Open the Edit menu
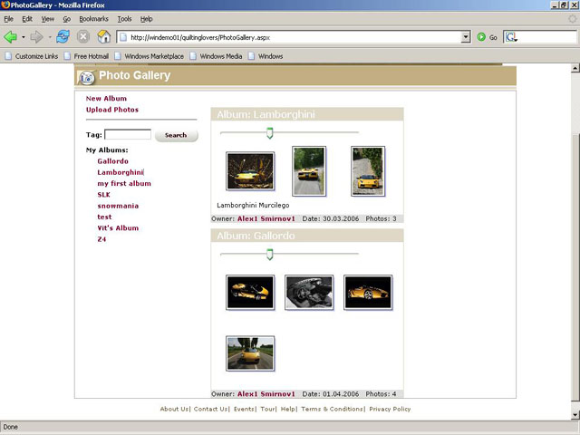Screen dimensions: 580x435 [x=27, y=19]
